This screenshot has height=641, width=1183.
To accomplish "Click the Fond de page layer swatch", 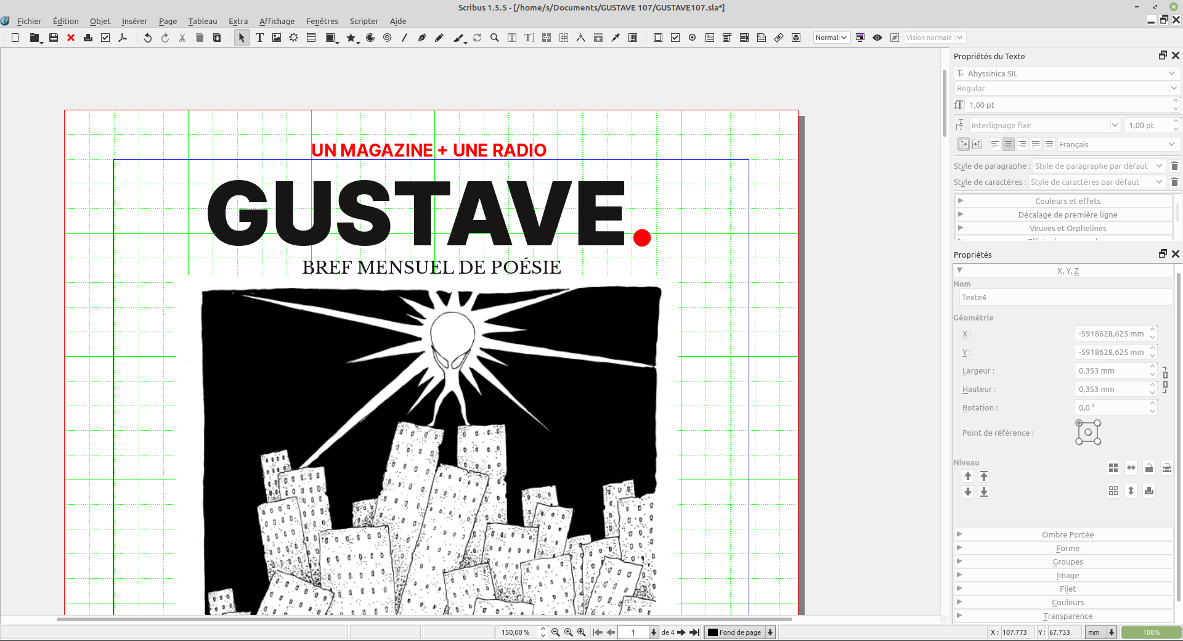I will pos(713,632).
